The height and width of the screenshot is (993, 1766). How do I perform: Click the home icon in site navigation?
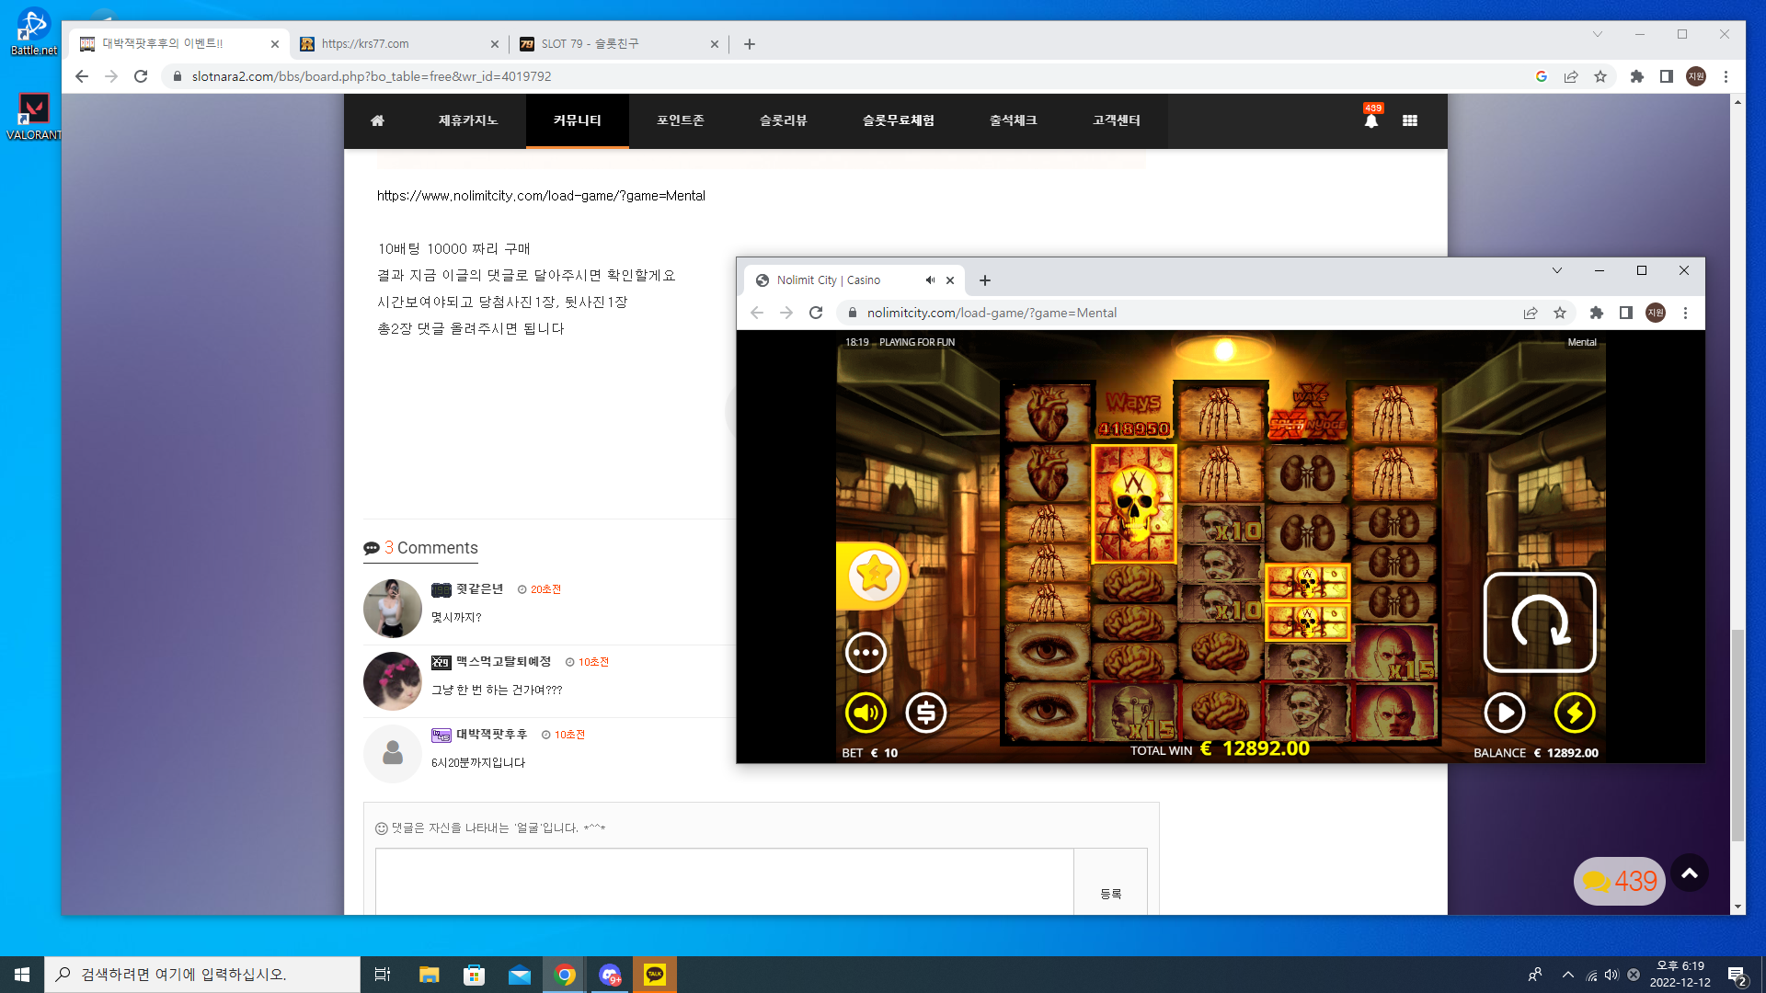377,120
